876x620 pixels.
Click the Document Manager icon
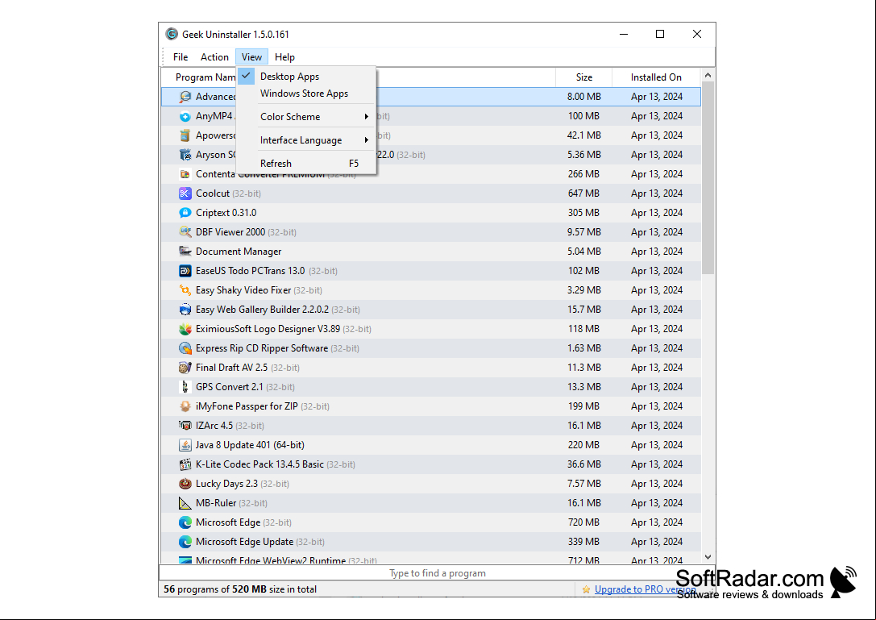(185, 252)
